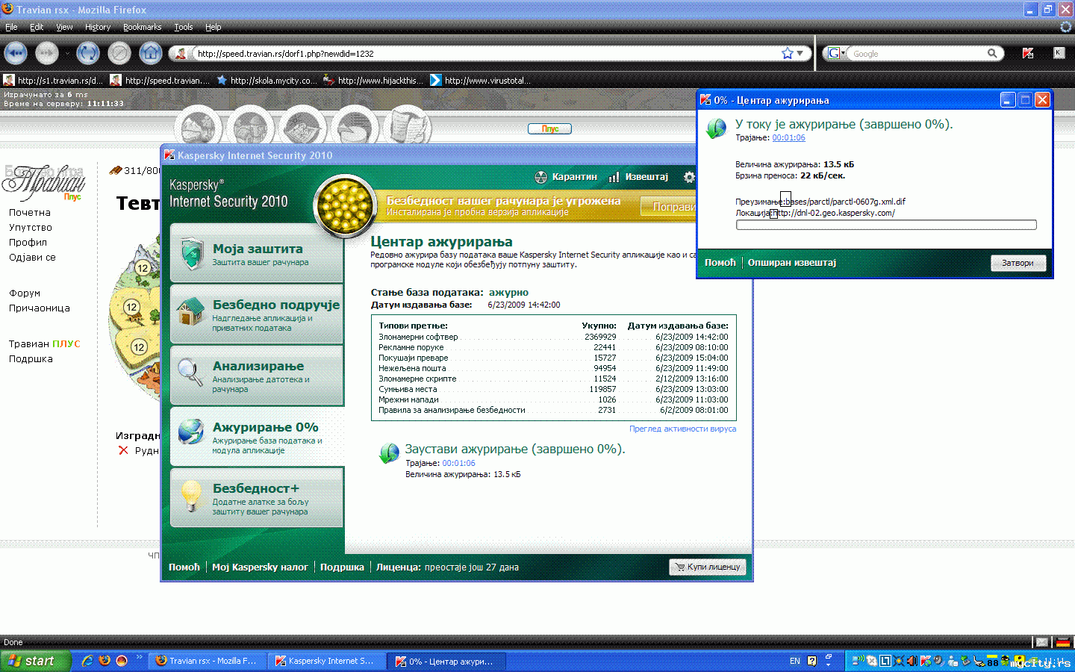Viewport: 1075px width, 672px height.
Task: Reload the current Travian page
Action: pos(88,53)
